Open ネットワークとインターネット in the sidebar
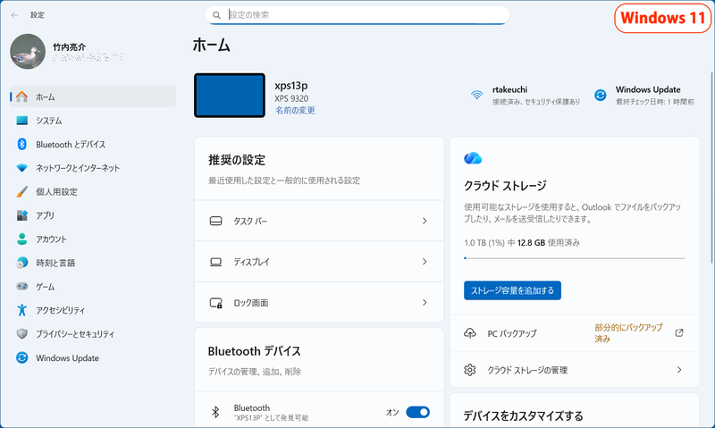 click(93, 168)
